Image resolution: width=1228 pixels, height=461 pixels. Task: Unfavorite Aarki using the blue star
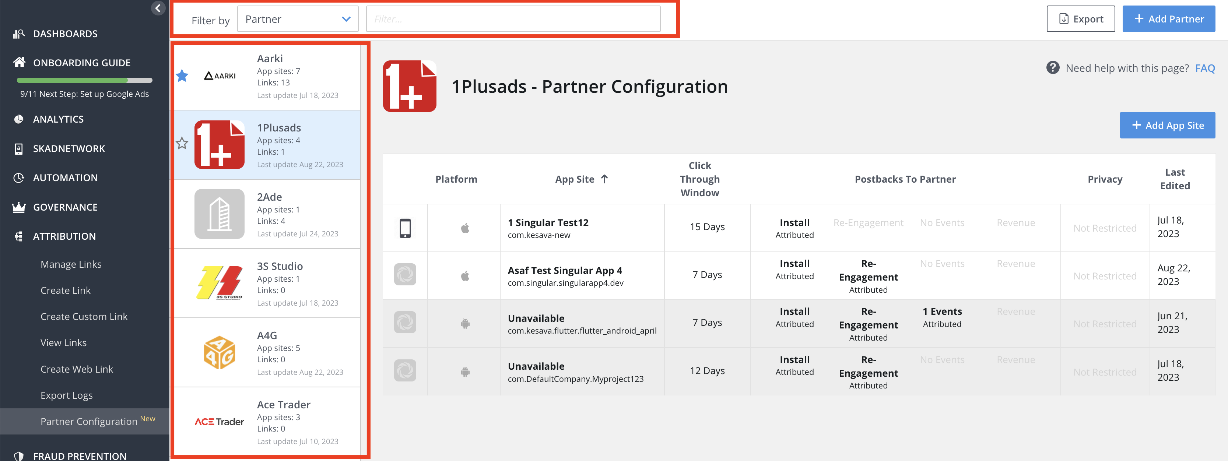tap(182, 76)
